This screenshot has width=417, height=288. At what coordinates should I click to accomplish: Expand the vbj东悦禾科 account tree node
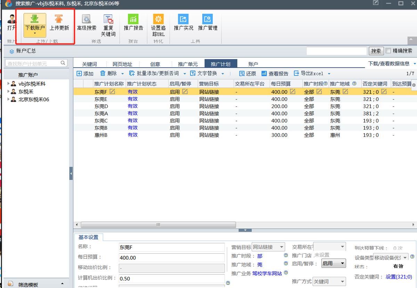9,84
